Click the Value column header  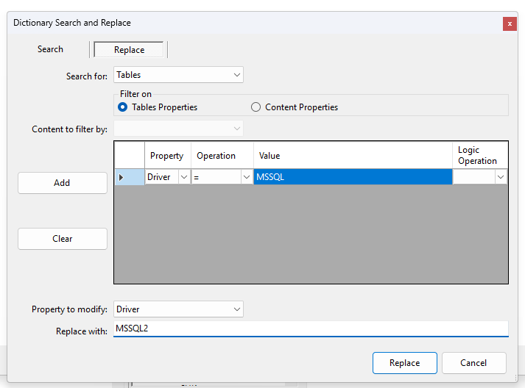353,156
